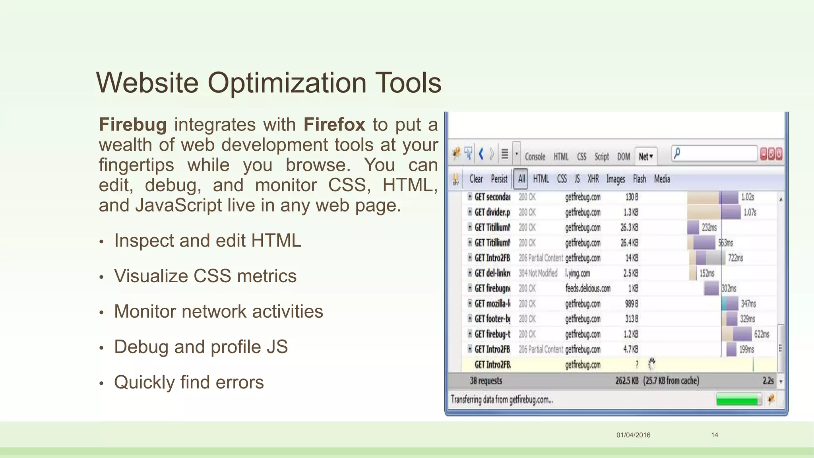Open the DOM panel tab
This screenshot has width=814, height=458.
[624, 157]
